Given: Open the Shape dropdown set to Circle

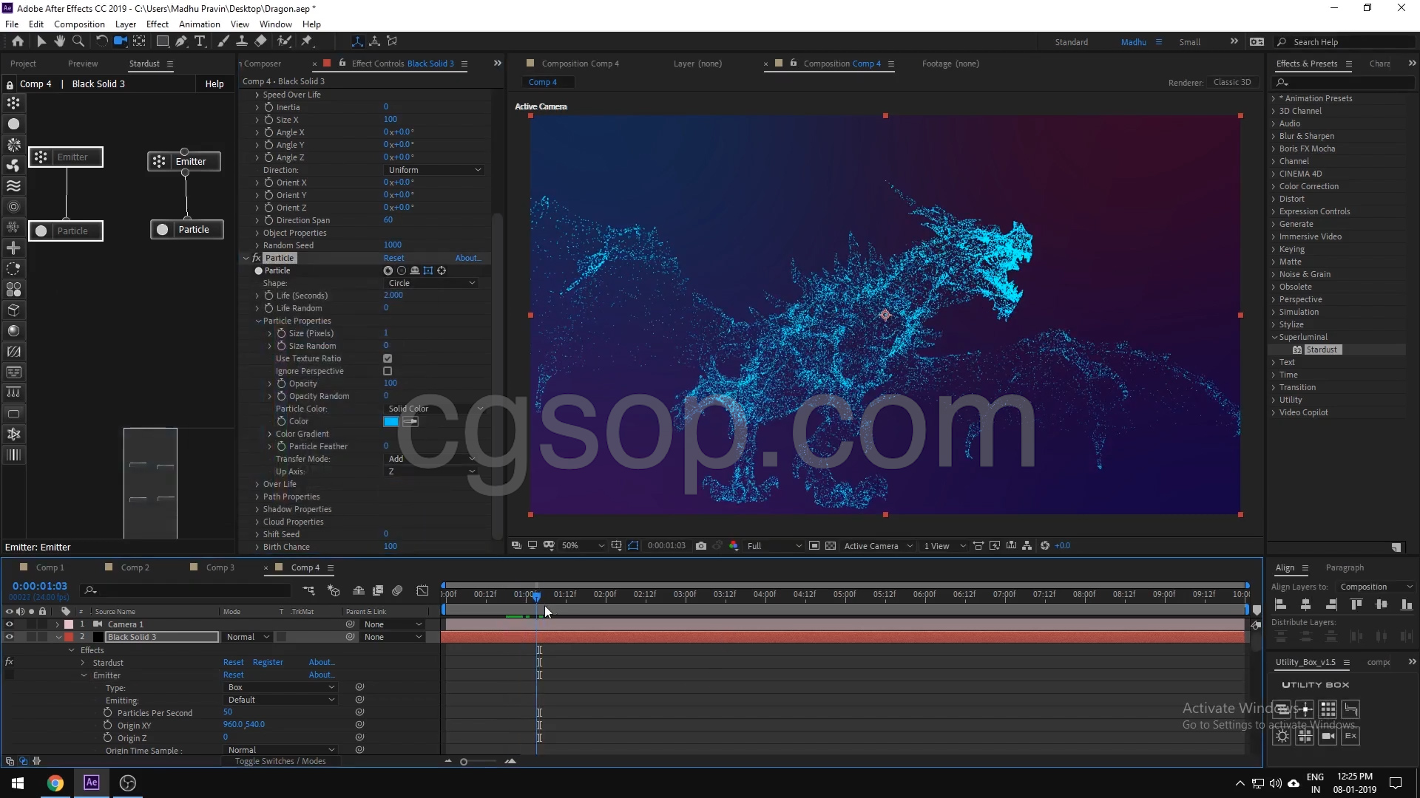Looking at the screenshot, I should click(x=431, y=283).
